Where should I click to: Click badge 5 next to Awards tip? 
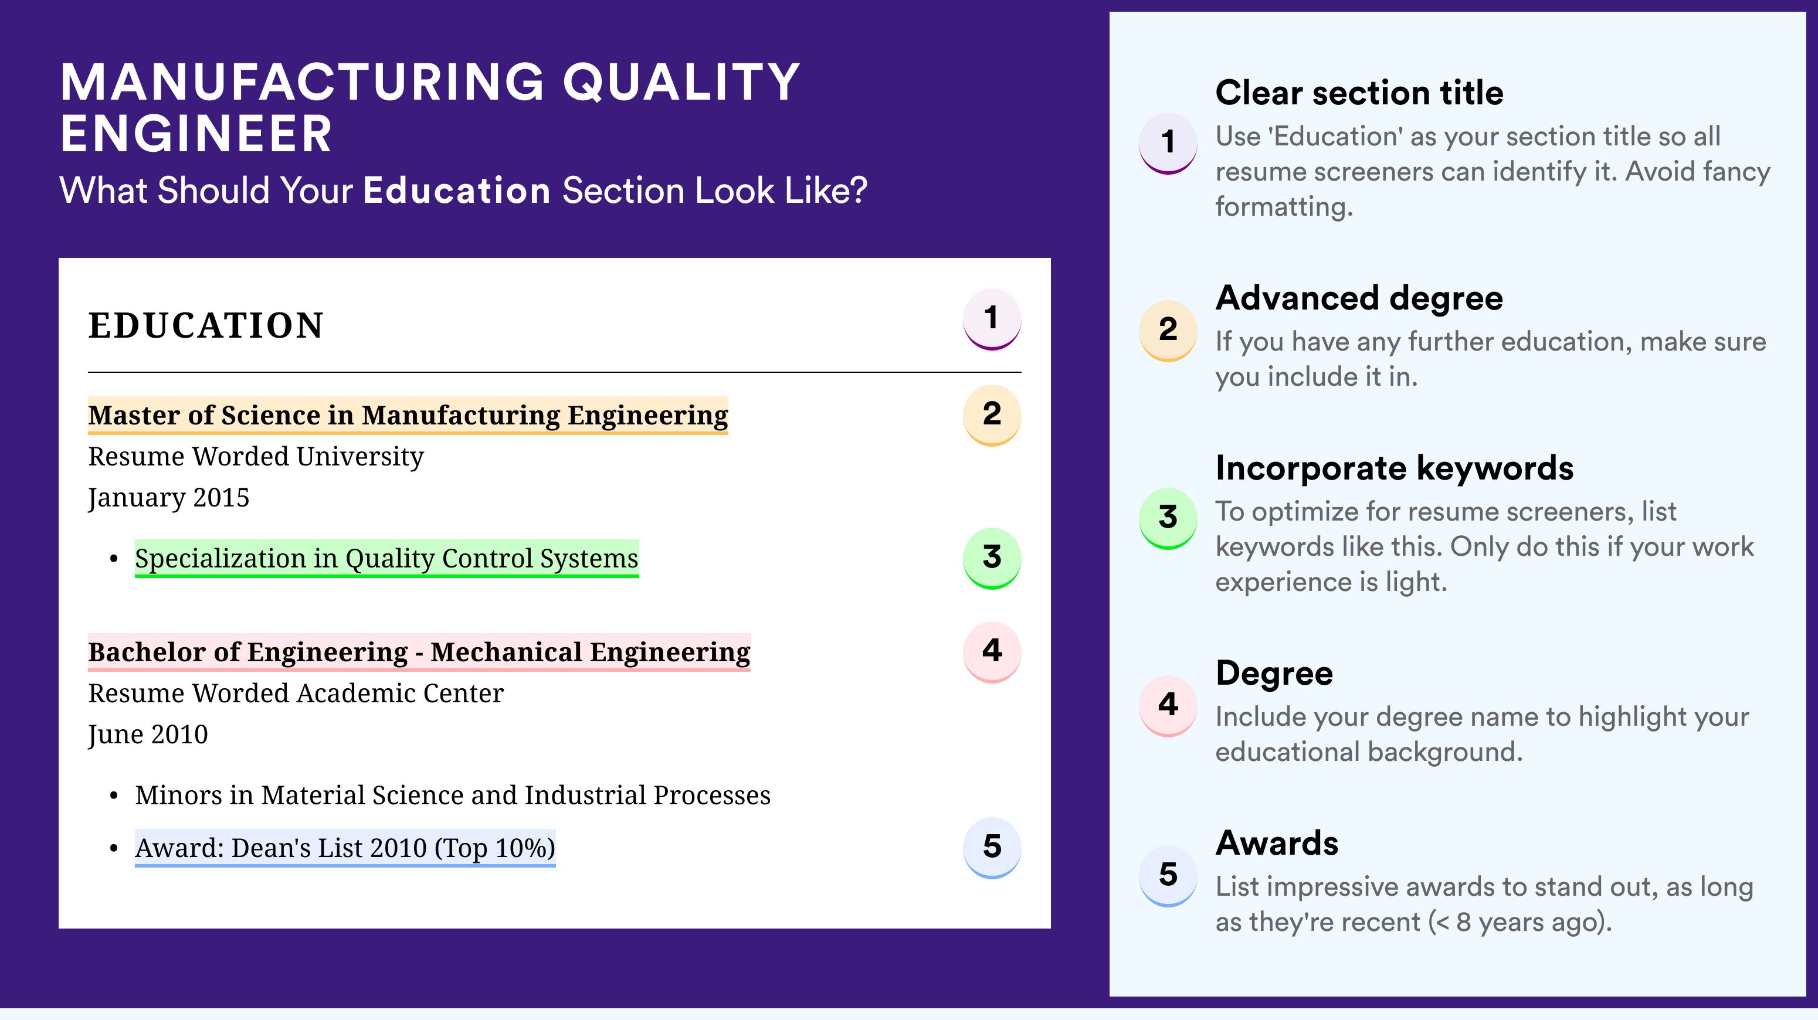[x=1168, y=876]
